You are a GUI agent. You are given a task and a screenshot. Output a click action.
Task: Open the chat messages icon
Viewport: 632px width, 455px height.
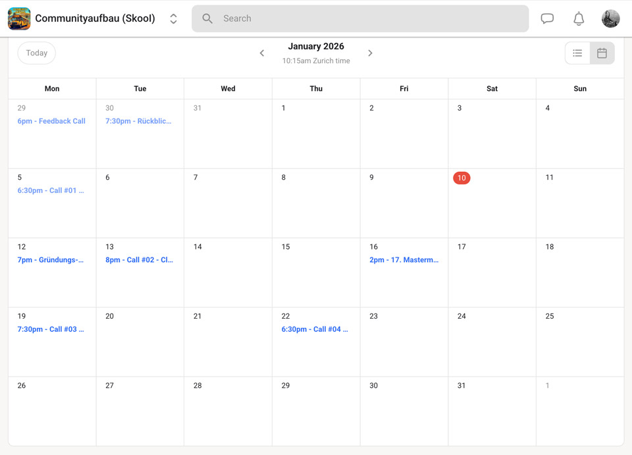tap(547, 18)
